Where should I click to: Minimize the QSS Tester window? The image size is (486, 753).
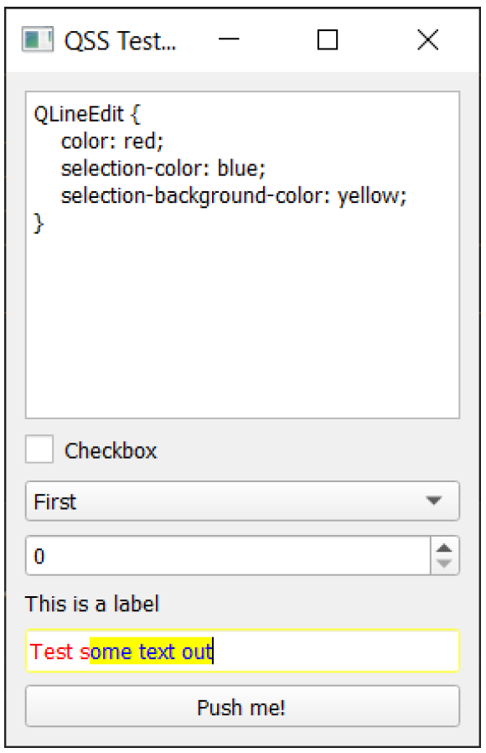[x=229, y=39]
